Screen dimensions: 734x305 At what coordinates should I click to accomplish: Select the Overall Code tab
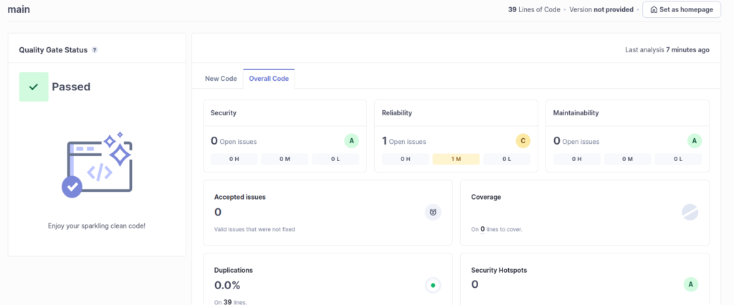(269, 78)
